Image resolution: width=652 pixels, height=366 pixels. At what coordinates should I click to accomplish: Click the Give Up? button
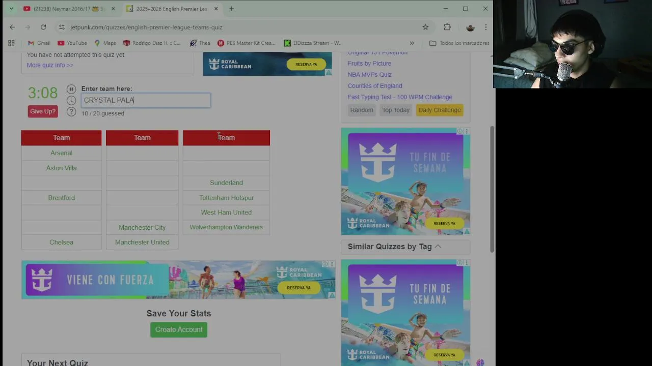43,111
